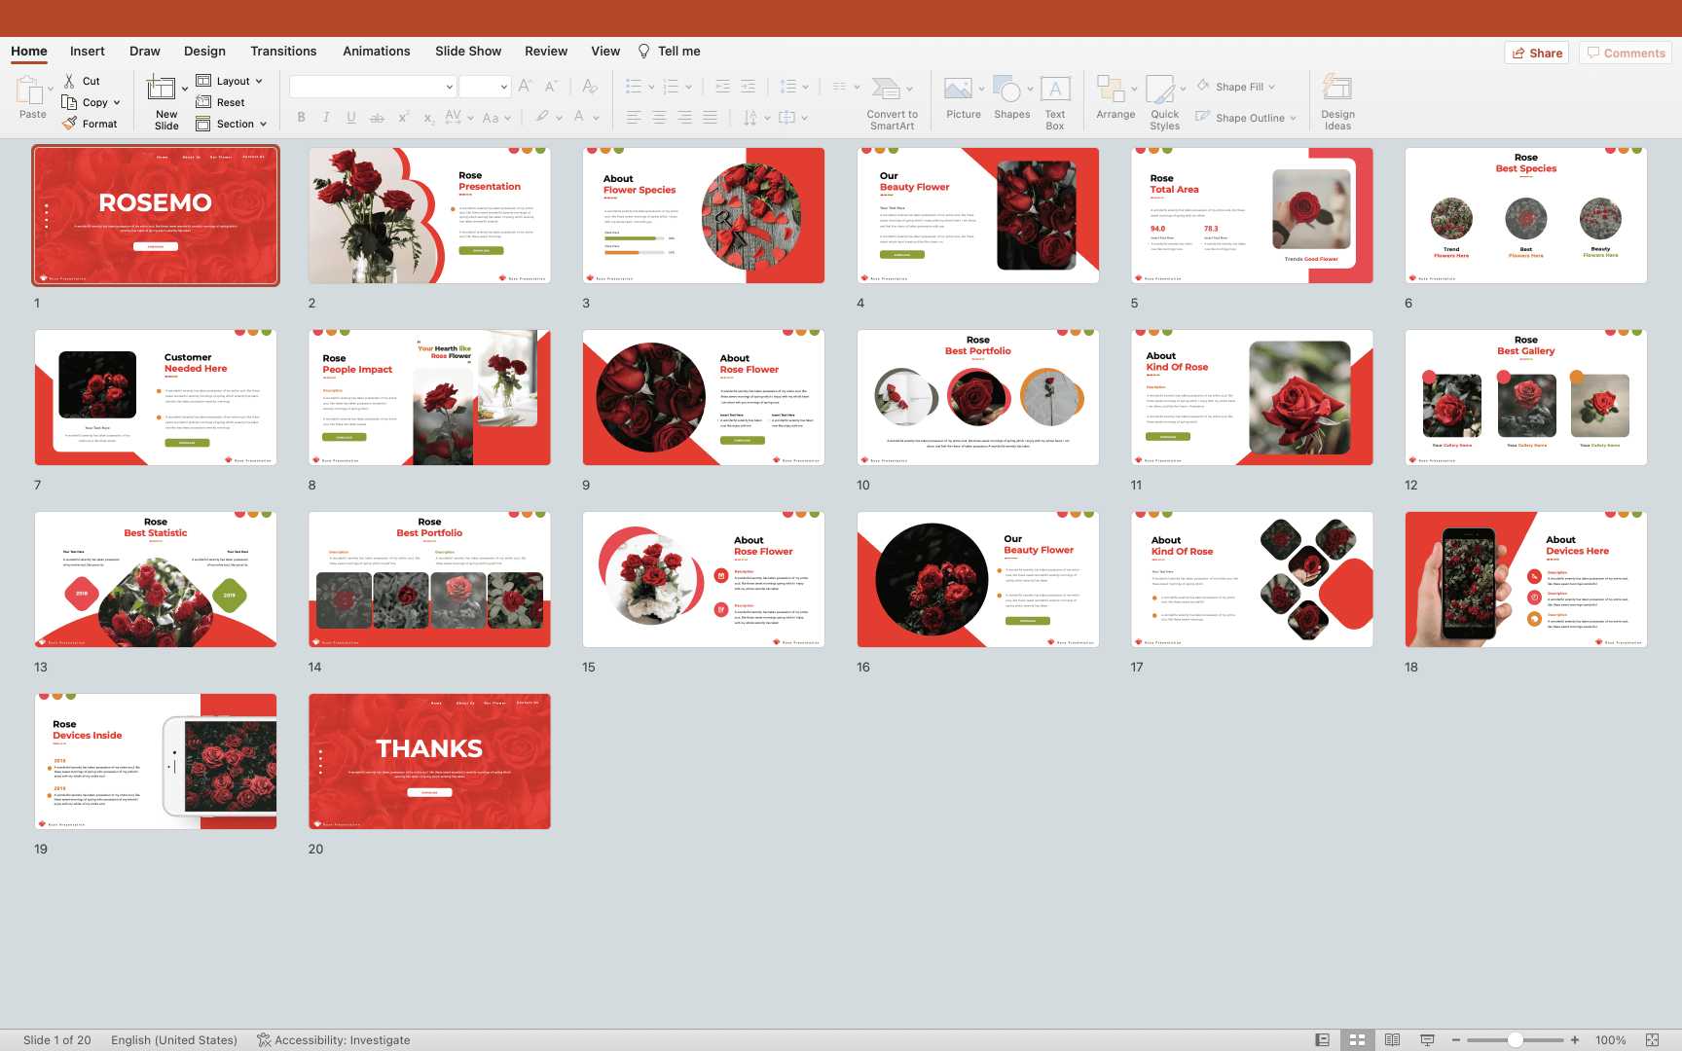The height and width of the screenshot is (1051, 1682).
Task: Switch to the Slide Show tab
Action: tap(468, 51)
